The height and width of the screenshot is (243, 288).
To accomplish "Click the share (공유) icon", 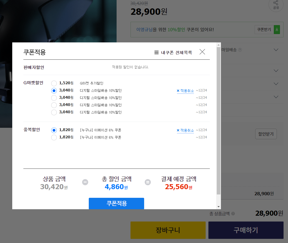I will click(276, 5).
